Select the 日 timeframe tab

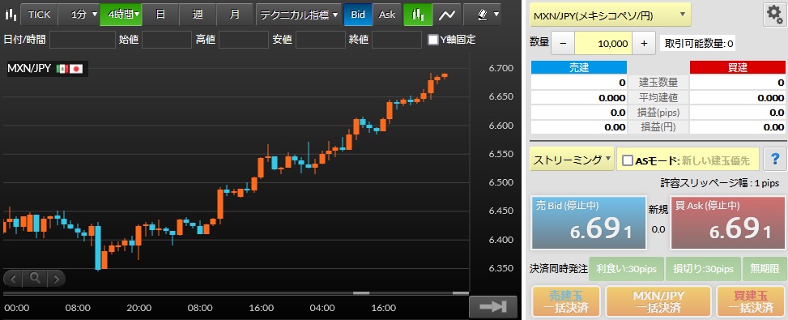pyautogui.click(x=160, y=15)
